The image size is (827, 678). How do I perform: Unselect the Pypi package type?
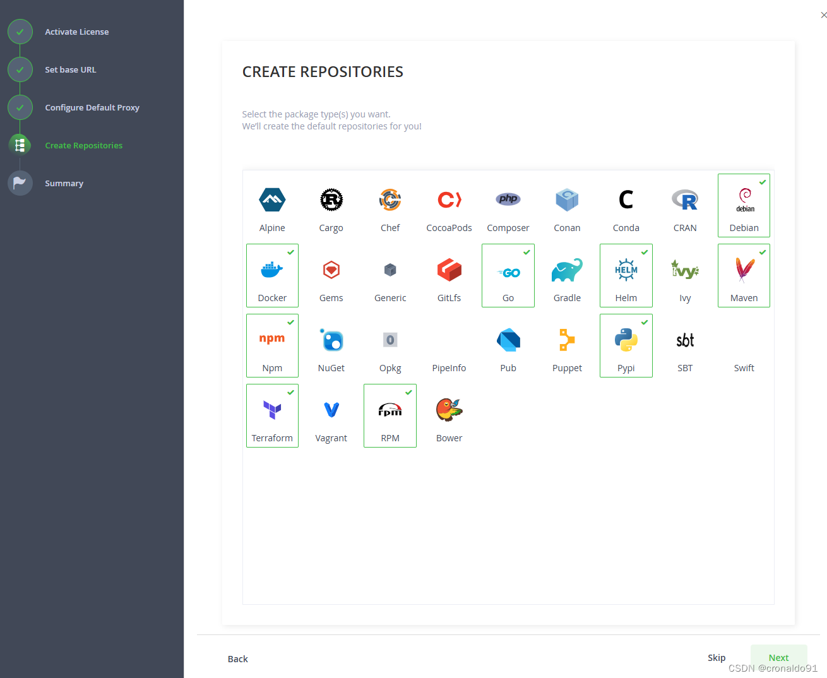click(626, 346)
